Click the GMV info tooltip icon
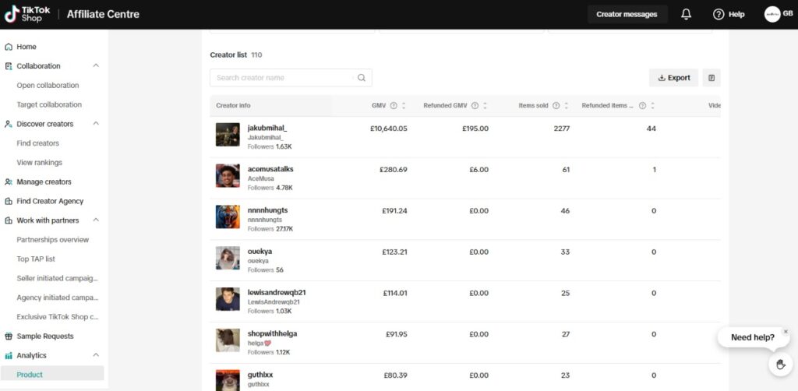 [393, 106]
